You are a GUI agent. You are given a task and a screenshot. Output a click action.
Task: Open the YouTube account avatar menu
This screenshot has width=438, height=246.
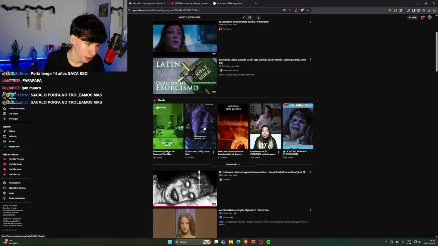pyautogui.click(x=429, y=17)
